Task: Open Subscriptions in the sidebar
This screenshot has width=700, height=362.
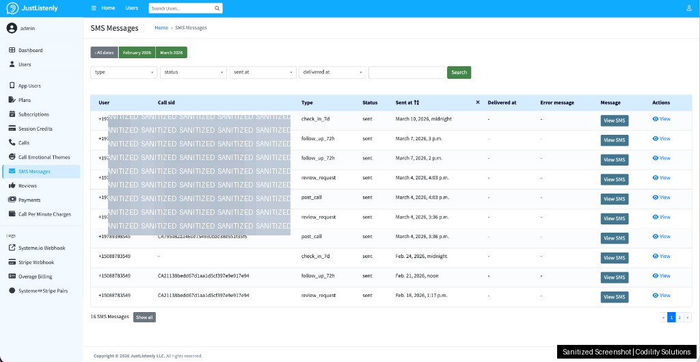Action: pyautogui.click(x=33, y=114)
